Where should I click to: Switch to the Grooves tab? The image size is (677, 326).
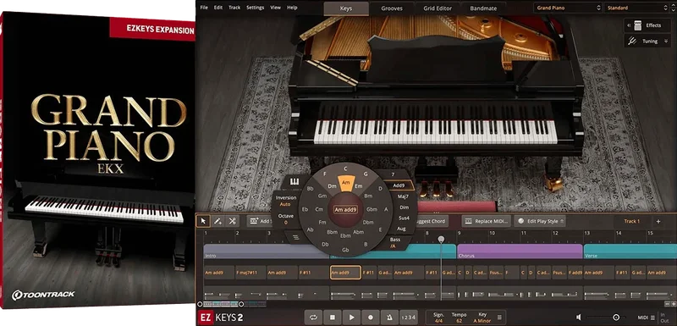coord(392,8)
